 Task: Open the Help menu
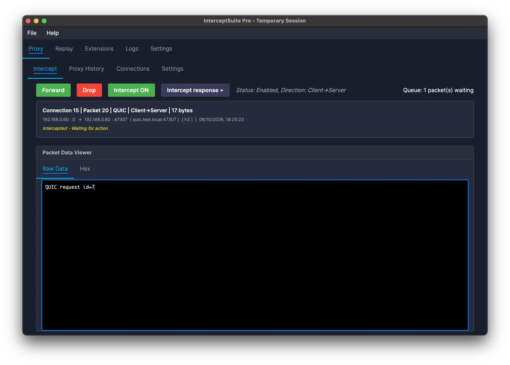tap(52, 33)
